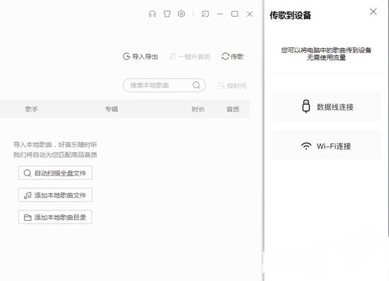Click the 歌手 column header

point(32,109)
